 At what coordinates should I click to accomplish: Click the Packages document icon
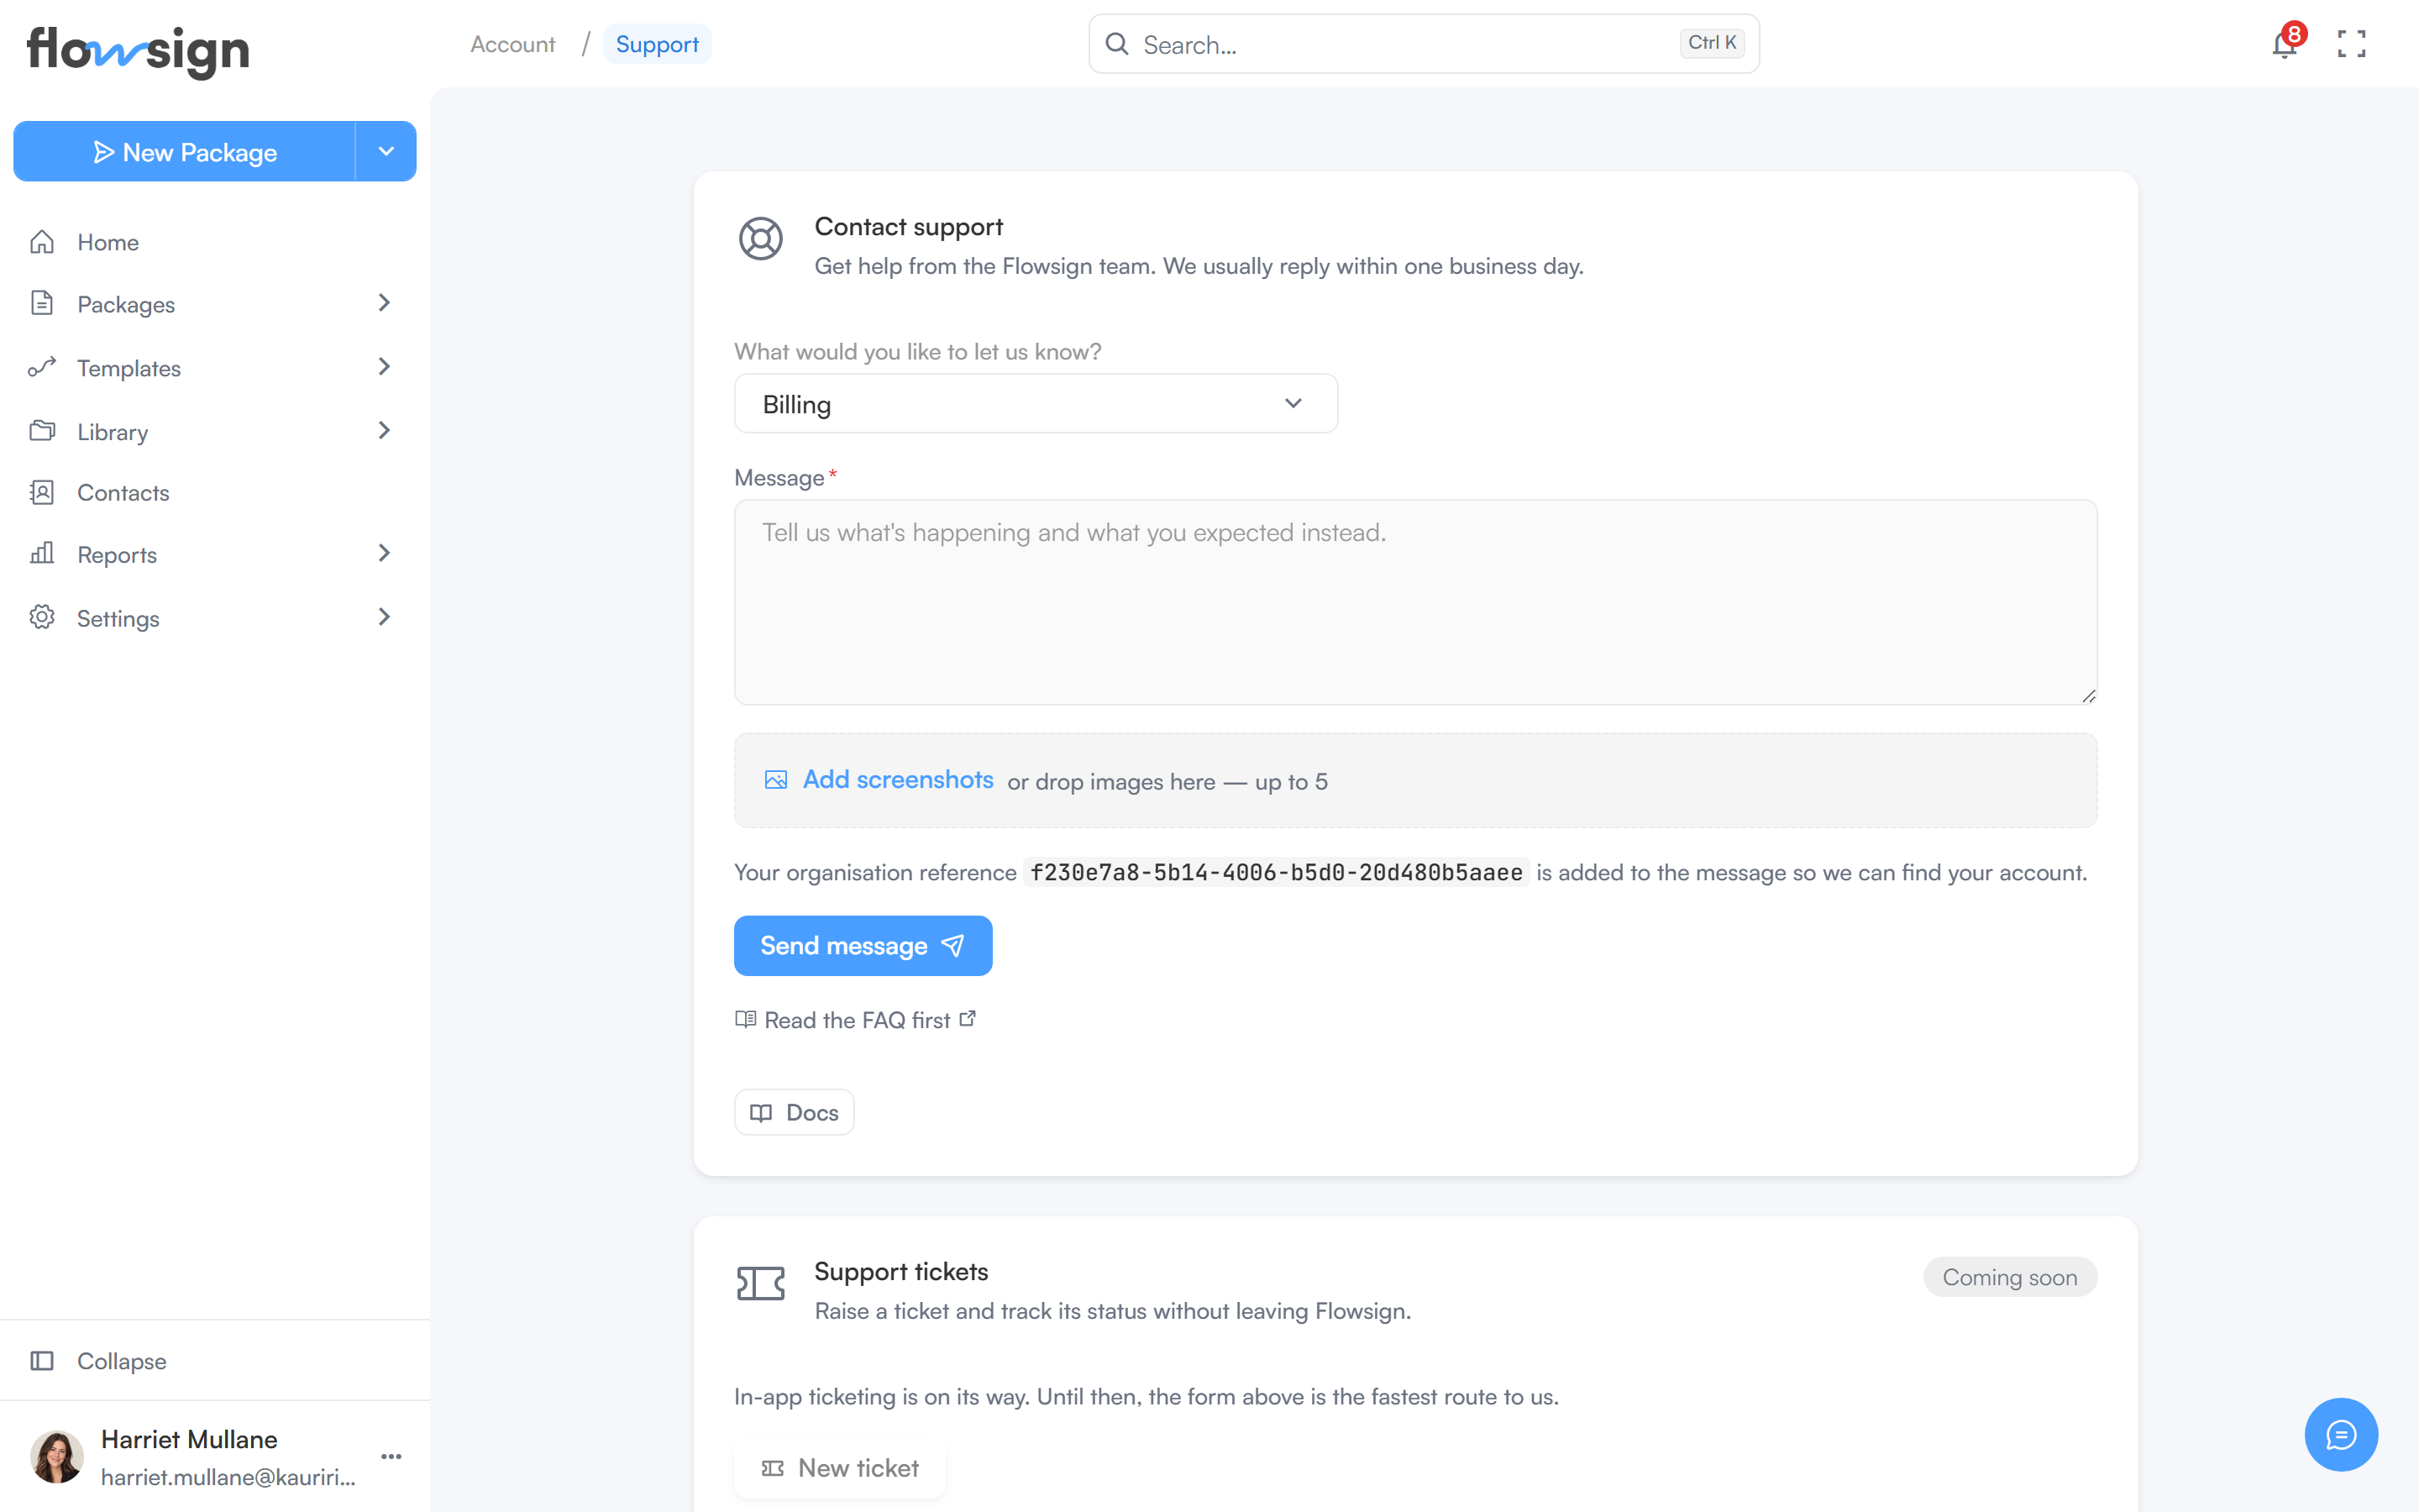[42, 303]
